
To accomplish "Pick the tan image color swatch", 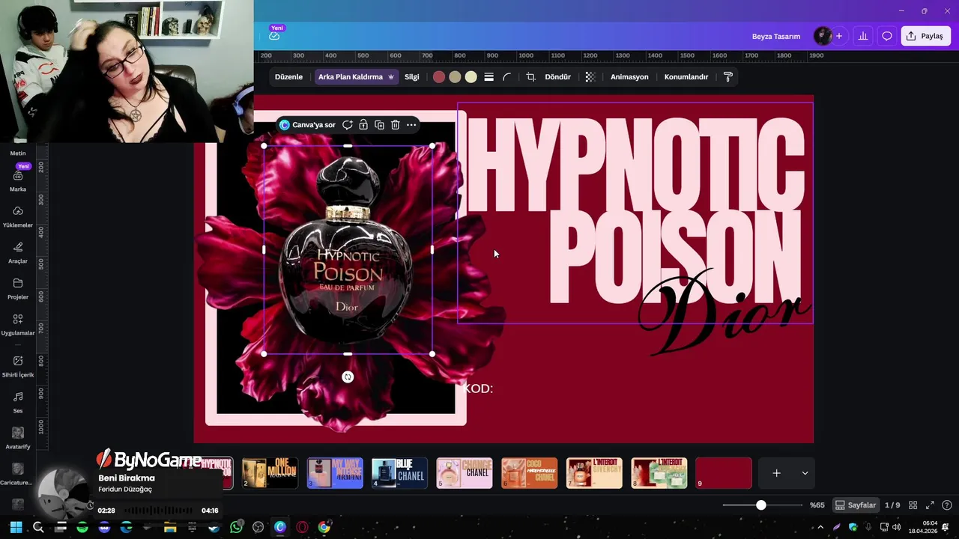I will click(x=455, y=77).
